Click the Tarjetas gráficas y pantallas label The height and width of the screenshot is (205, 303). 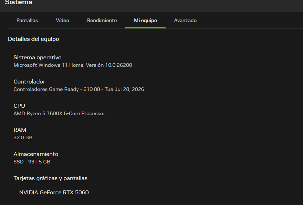point(51,178)
